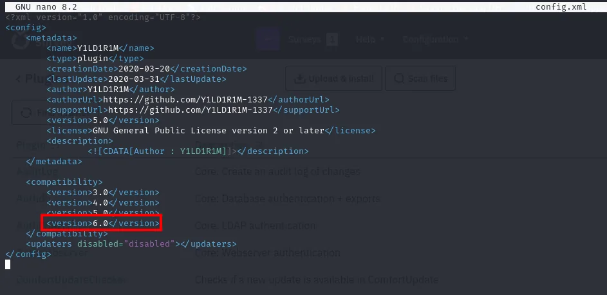Open Help dropdown in background page navbar

tap(370, 39)
